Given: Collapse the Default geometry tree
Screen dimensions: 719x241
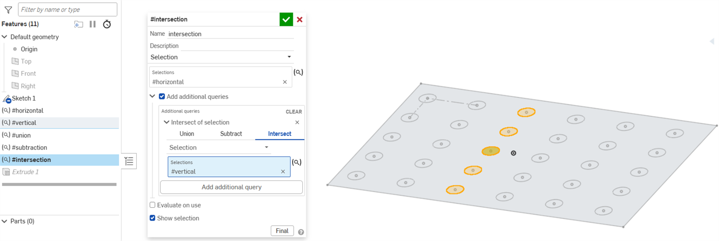Looking at the screenshot, I should [x=5, y=37].
